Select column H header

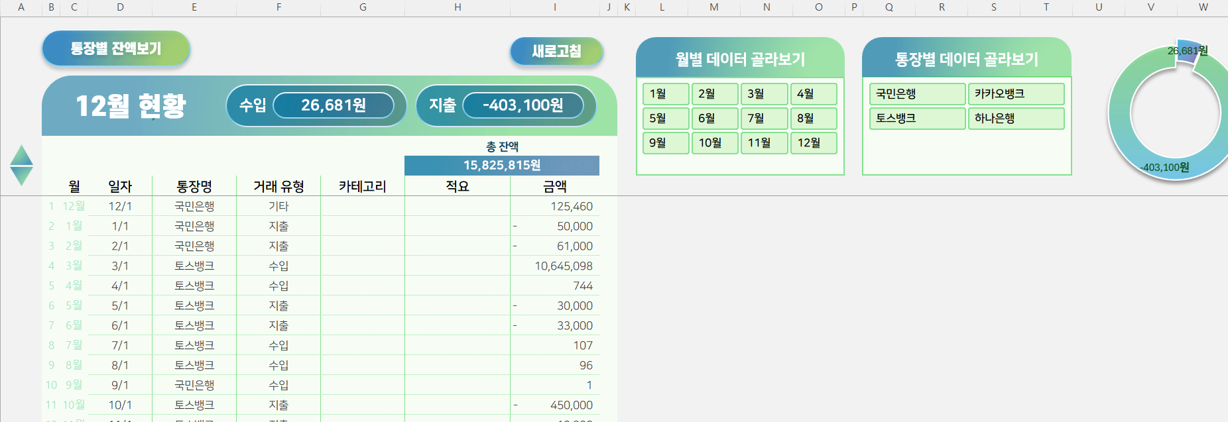coord(458,7)
